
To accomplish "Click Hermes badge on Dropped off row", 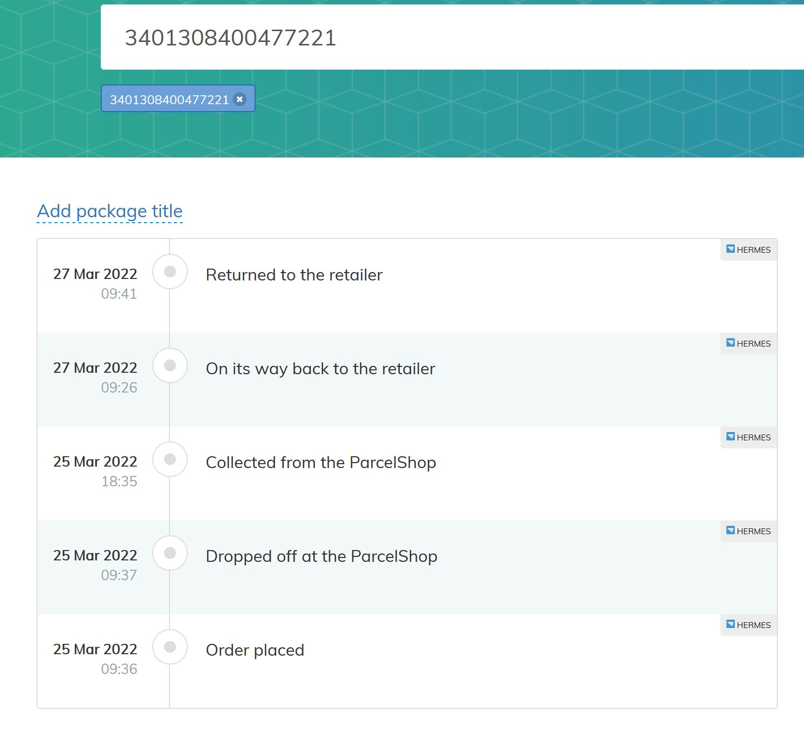I will [x=748, y=531].
